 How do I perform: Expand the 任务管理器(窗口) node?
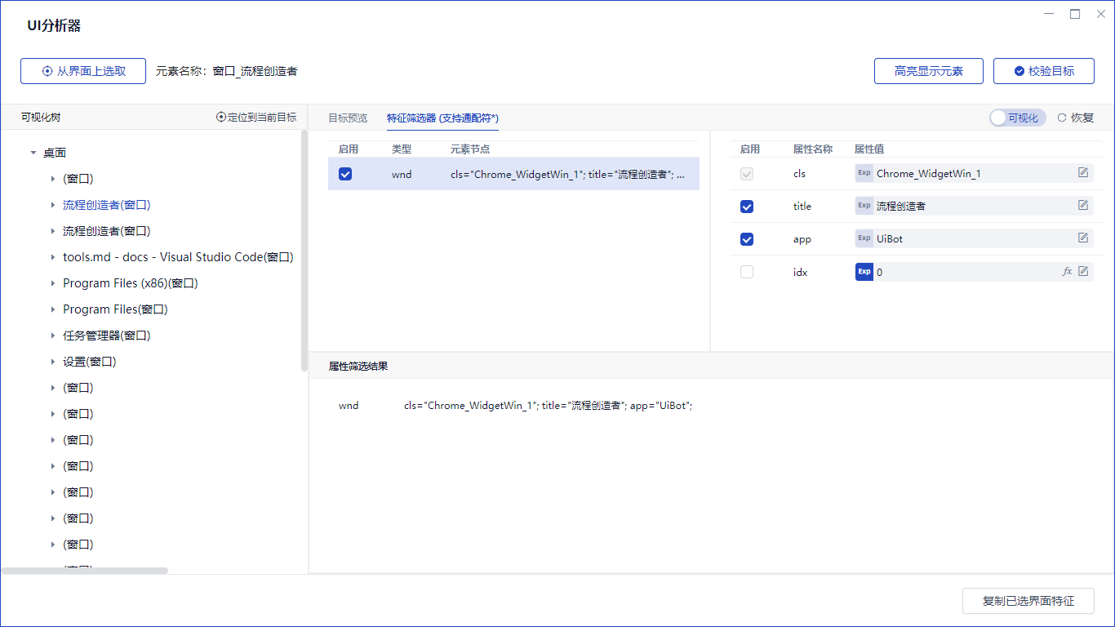coord(53,336)
